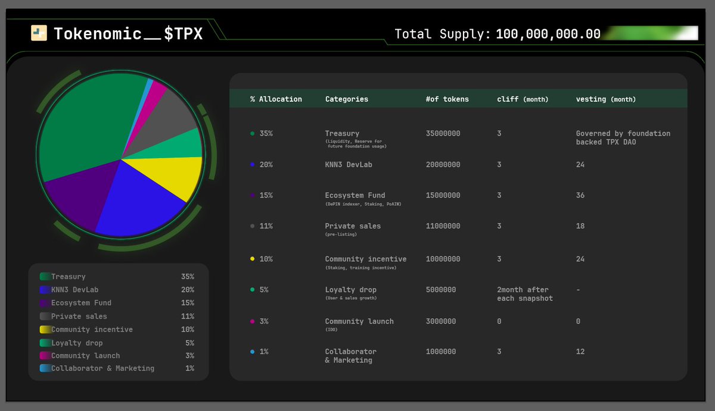Viewport: 715px width, 411px height.
Task: Click the '2month after each snapshot' cliff cell
Action: (x=525, y=294)
